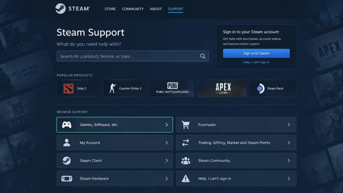Screen dimensions: 343x193
Task: Click Help, I can't sign in link under button
Action: point(256,62)
